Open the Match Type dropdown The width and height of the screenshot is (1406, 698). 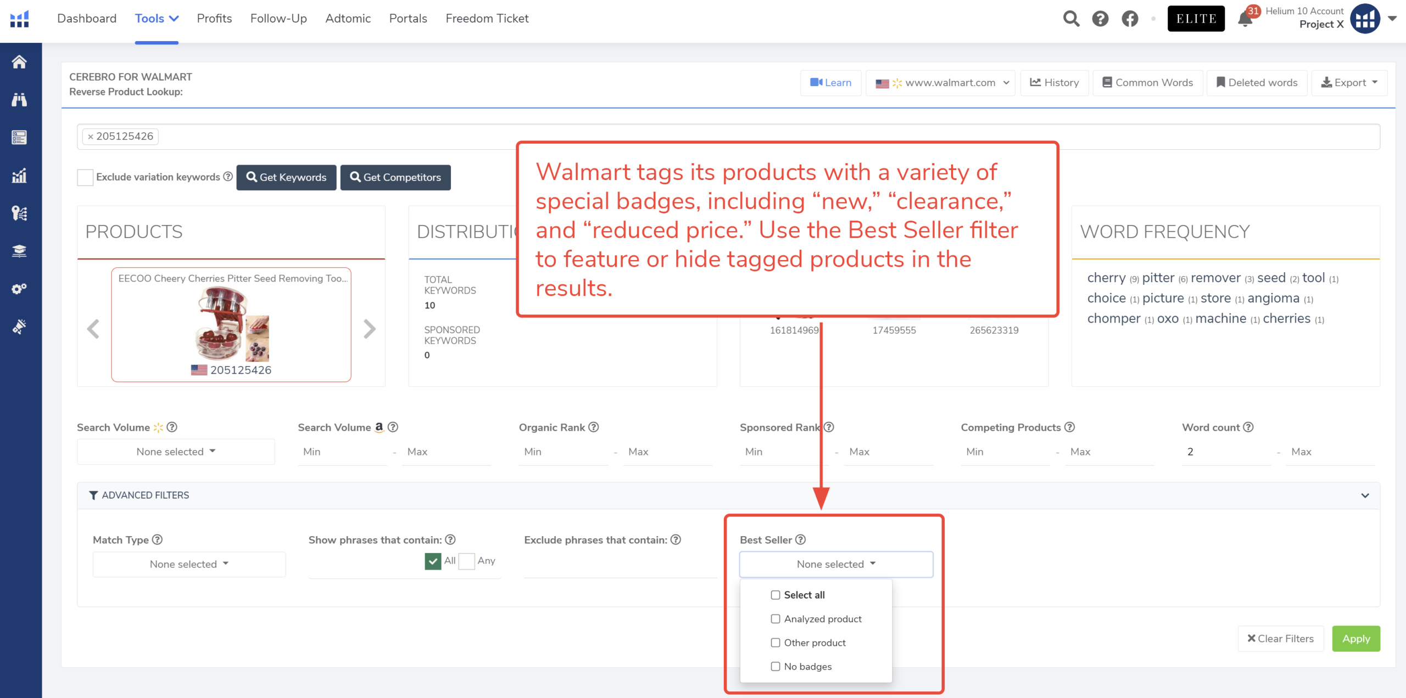[189, 564]
